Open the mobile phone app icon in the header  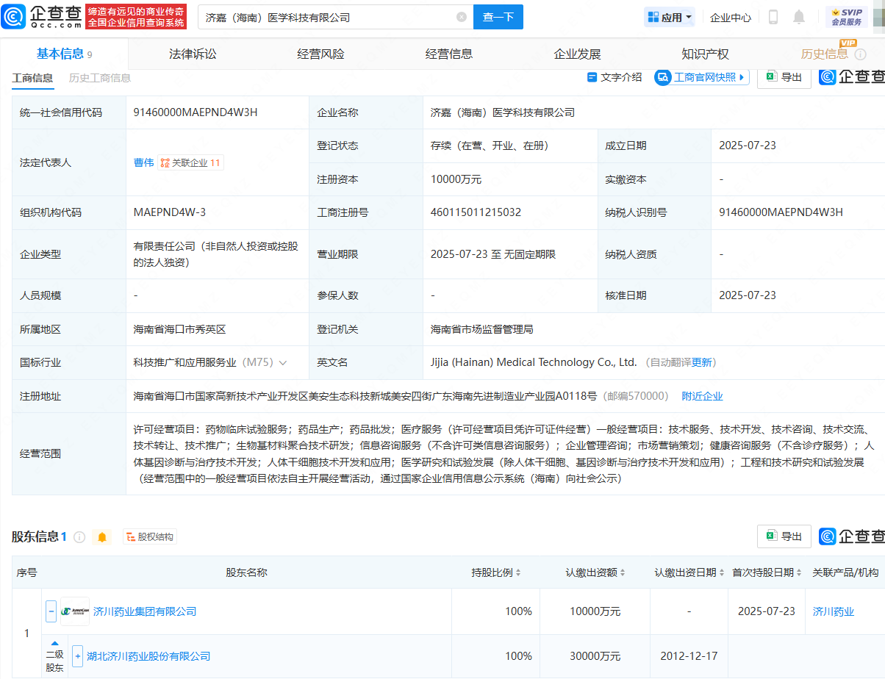[x=773, y=17]
